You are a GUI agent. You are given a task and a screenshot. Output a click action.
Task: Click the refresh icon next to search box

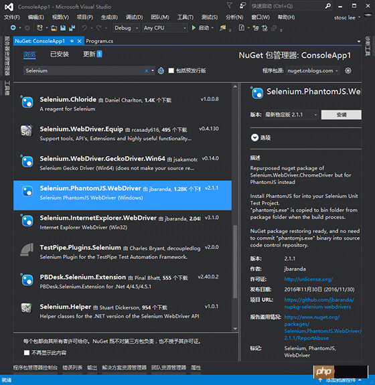click(161, 71)
